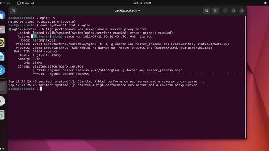
Task: Click the 'Started A high performance web server' log line
Action: 104,85
